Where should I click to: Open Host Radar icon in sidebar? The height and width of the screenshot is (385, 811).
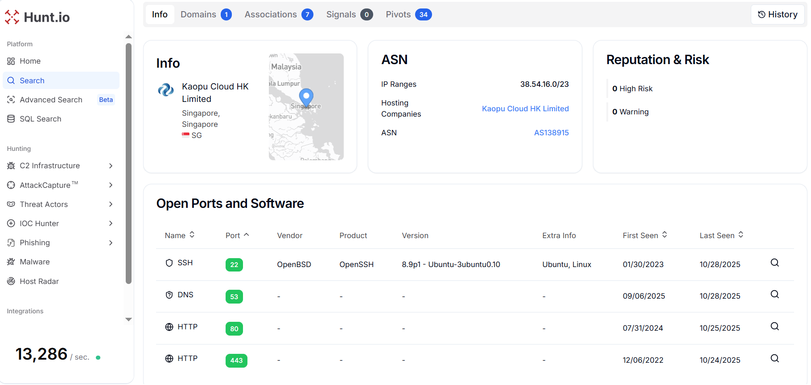pyautogui.click(x=11, y=282)
